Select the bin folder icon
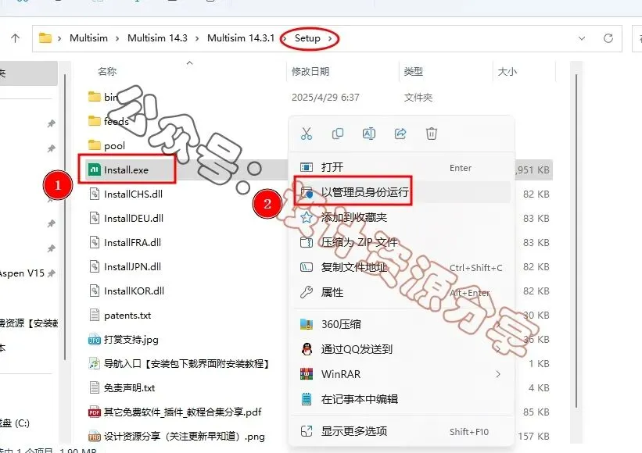 coord(95,97)
